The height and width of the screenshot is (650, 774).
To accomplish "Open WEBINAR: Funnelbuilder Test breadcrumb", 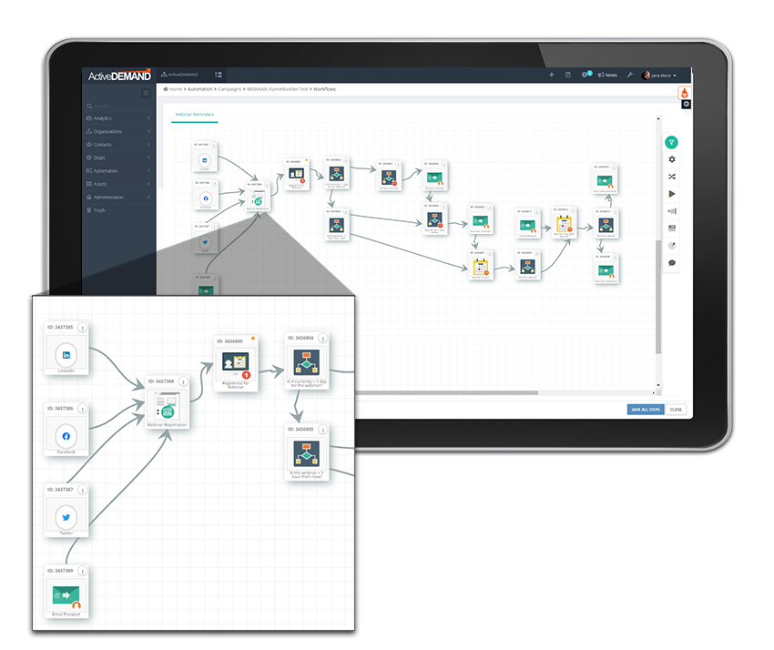I will click(278, 89).
